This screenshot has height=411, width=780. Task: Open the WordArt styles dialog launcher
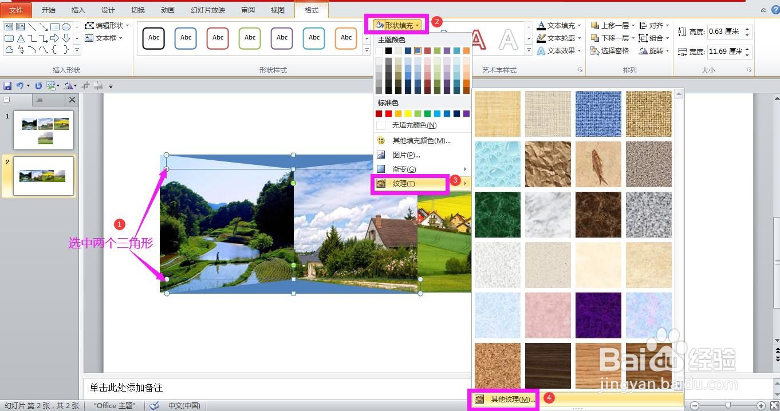point(580,70)
